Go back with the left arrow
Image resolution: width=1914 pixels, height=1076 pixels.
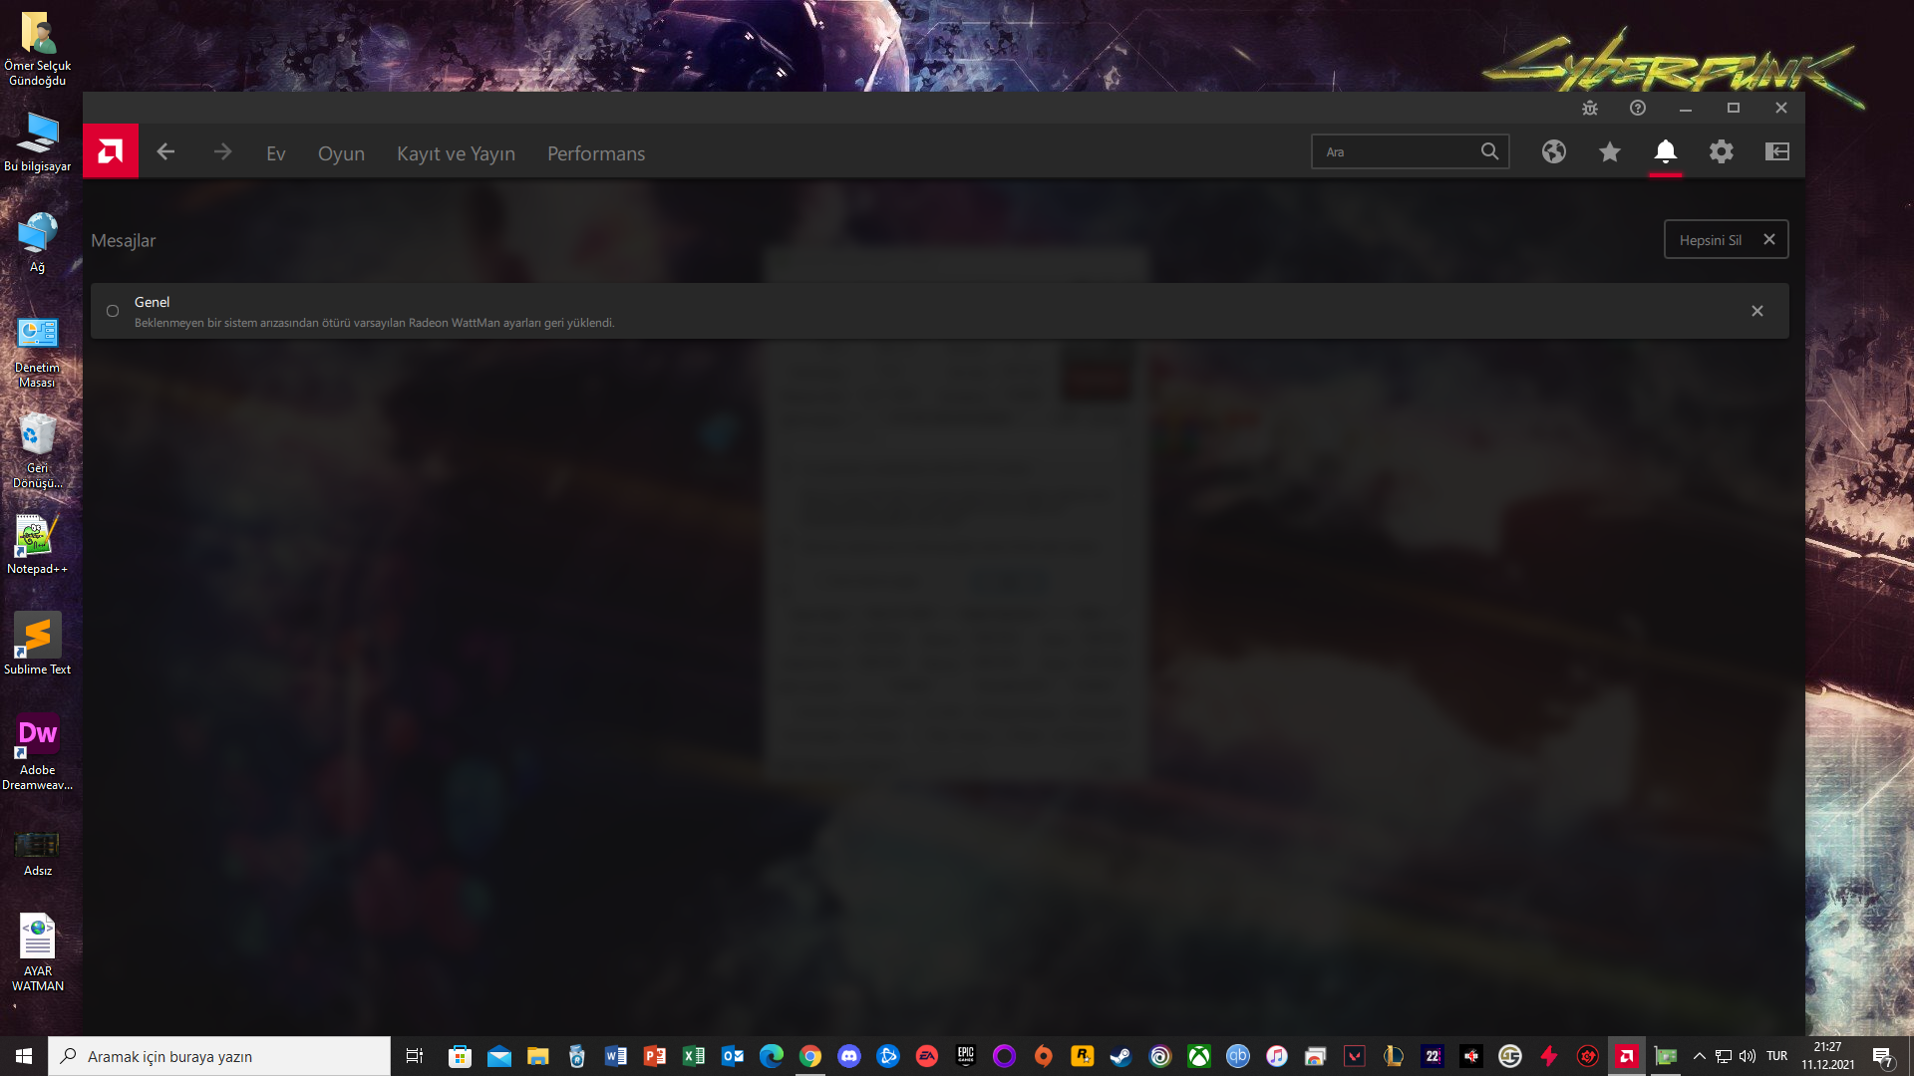click(165, 151)
